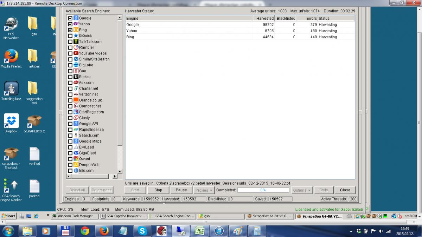Check the SimilarSiteSearch checkbox
This screenshot has width=422, height=237.
[x=70, y=59]
